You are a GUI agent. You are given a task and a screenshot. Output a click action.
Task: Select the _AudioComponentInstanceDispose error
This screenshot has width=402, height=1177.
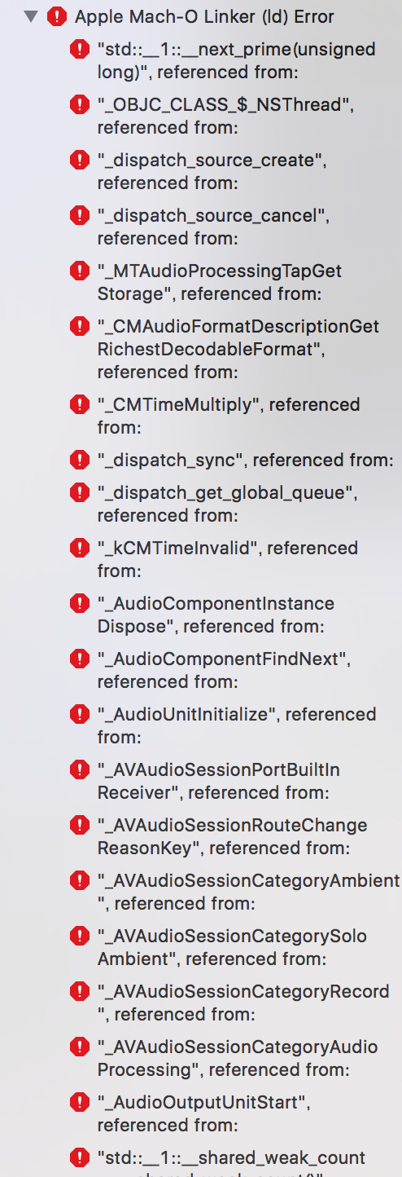236,615
